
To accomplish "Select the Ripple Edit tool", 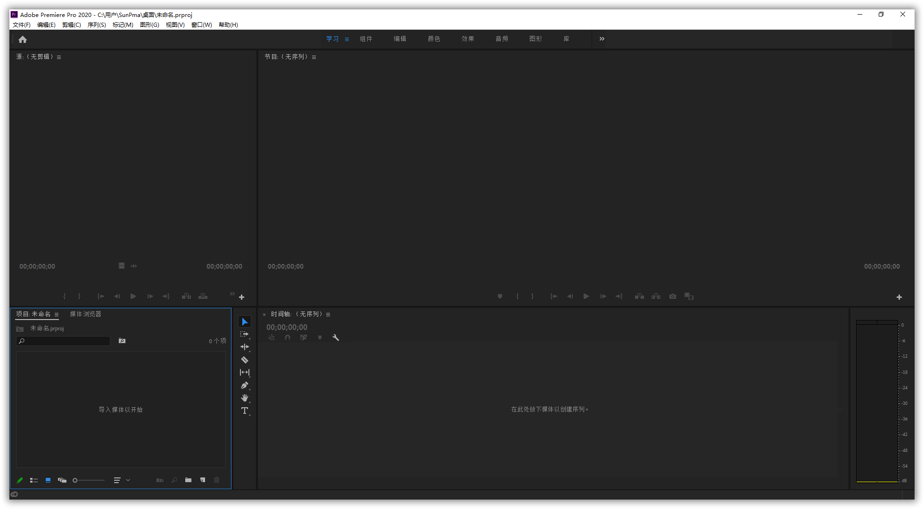I will pyautogui.click(x=244, y=347).
